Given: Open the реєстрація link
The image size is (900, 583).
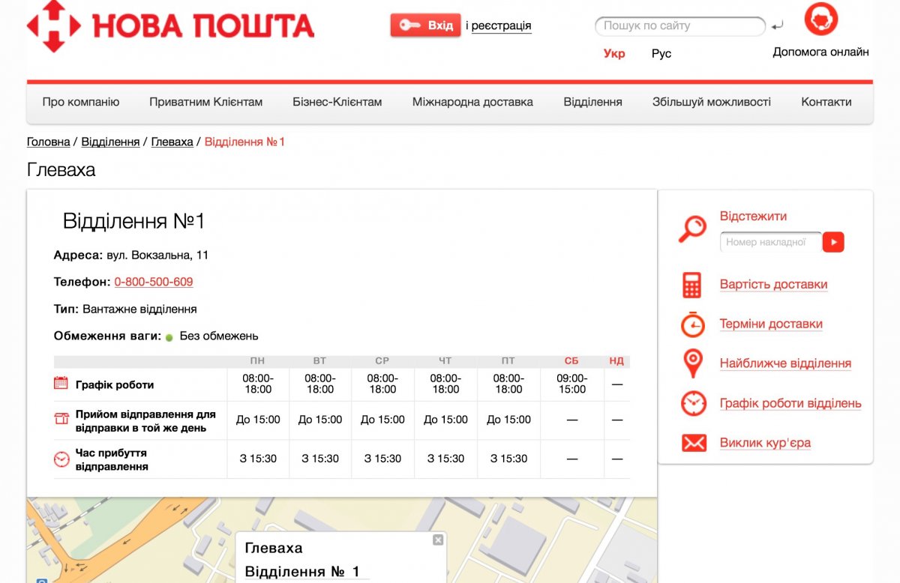Looking at the screenshot, I should pyautogui.click(x=501, y=25).
